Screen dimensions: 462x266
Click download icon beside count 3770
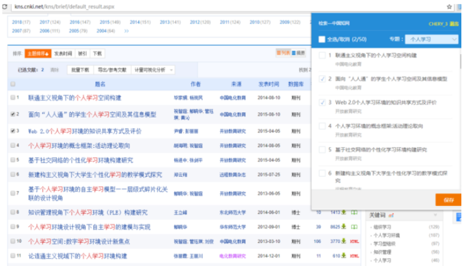tap(344, 242)
